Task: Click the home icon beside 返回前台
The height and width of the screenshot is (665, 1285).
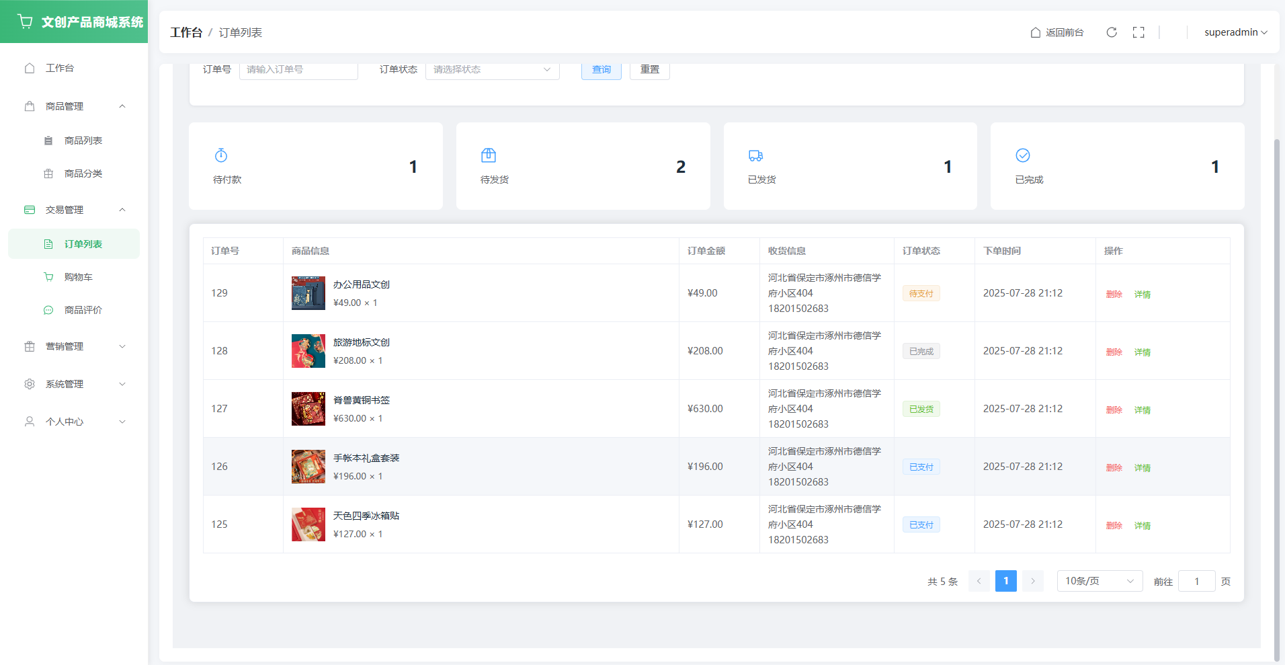Action: tap(1036, 32)
